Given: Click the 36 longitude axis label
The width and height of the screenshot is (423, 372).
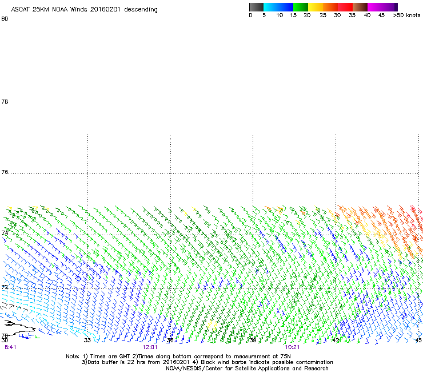Looking at the screenshot, I should tap(170, 341).
